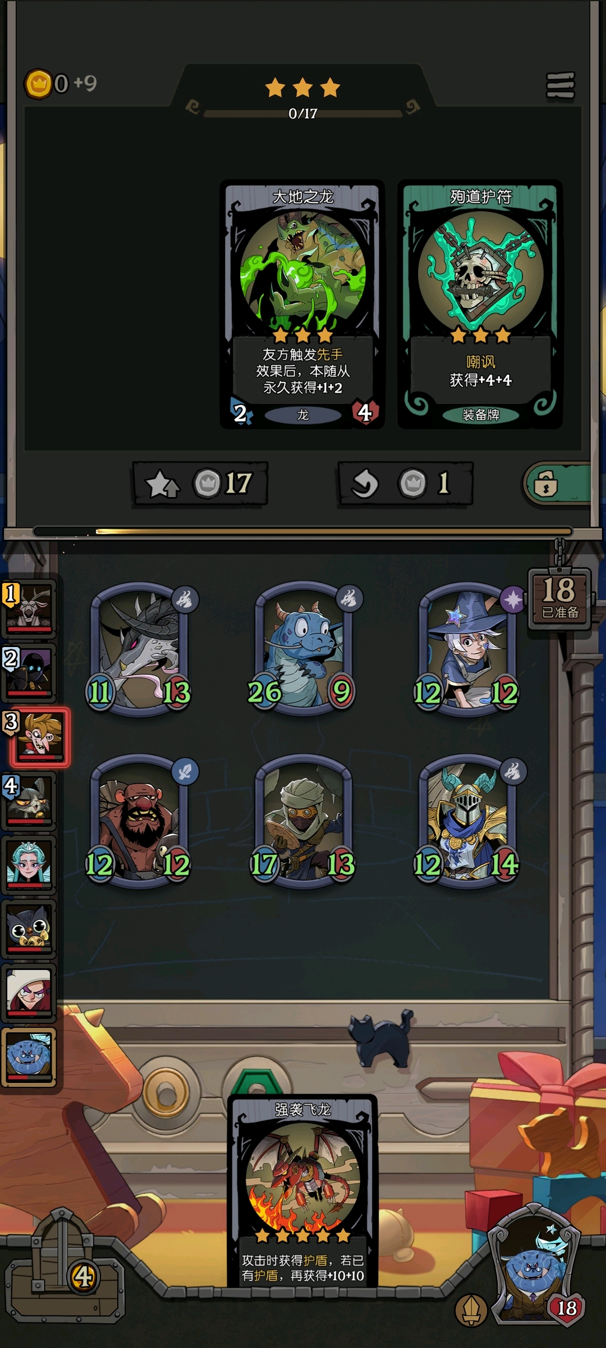Select cat player 4 portrait
The height and width of the screenshot is (1348, 606).
29,800
